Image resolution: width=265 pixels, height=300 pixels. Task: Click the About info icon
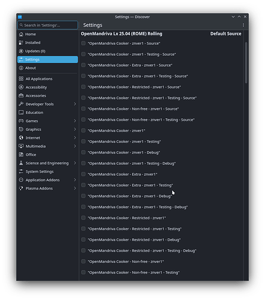[x=21, y=68]
